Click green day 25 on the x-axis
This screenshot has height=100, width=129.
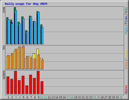[98, 97]
